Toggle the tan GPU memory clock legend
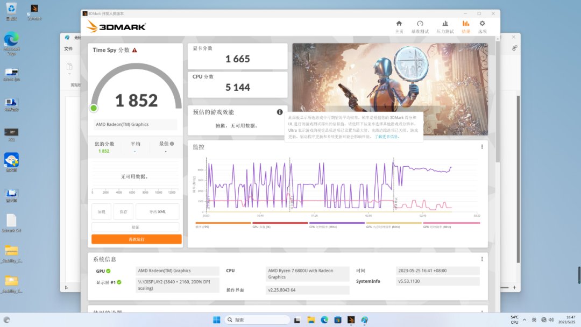Image resolution: width=581 pixels, height=327 pixels. [394, 225]
